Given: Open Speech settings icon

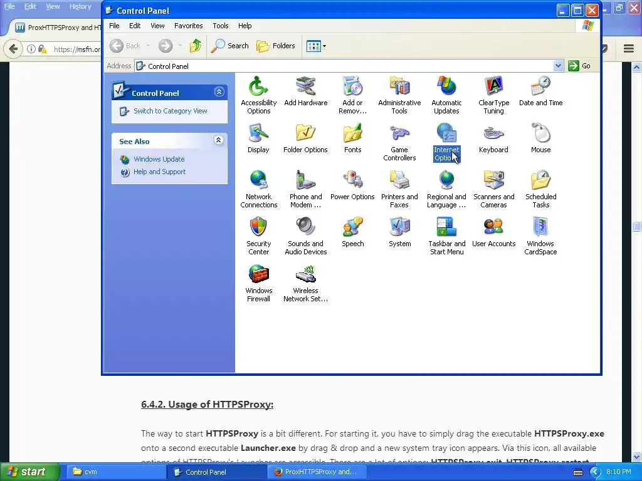Looking at the screenshot, I should [x=352, y=232].
